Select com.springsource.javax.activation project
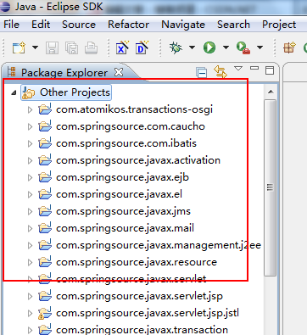The image size is (307, 335). [x=138, y=160]
